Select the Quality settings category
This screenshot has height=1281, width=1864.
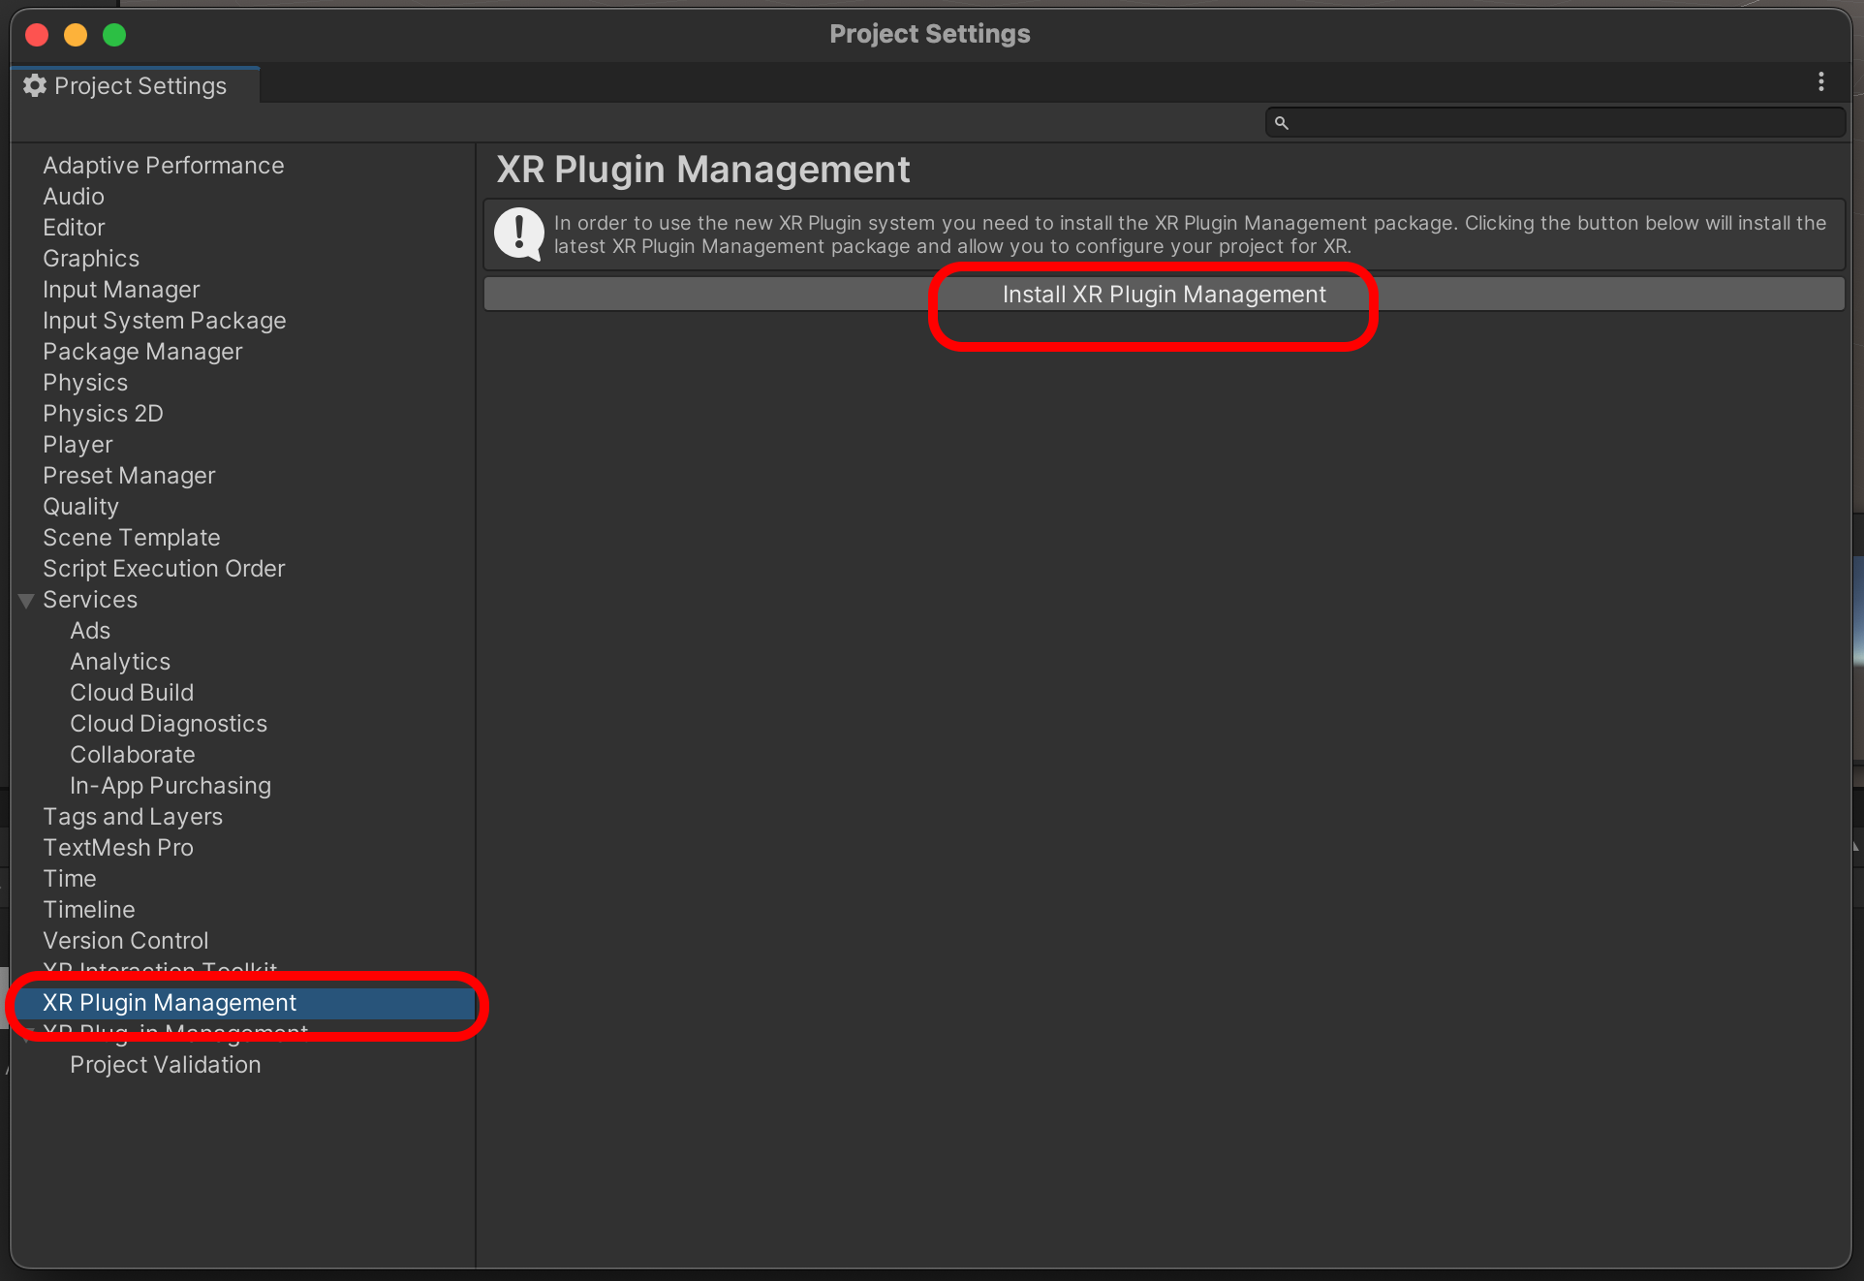[x=80, y=507]
